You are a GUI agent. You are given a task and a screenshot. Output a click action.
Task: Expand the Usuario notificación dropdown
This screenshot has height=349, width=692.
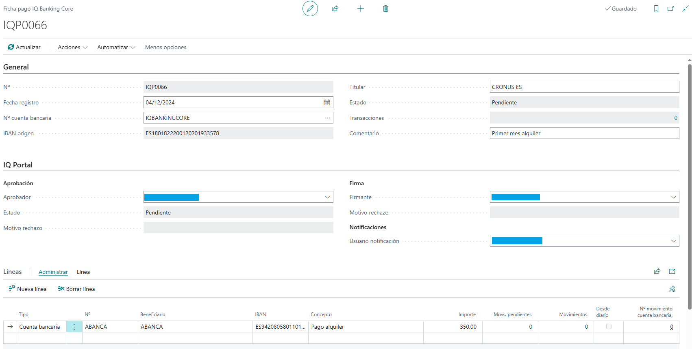(x=673, y=241)
